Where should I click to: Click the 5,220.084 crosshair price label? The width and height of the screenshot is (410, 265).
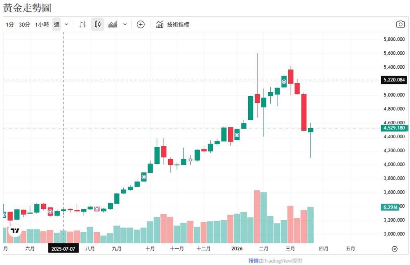coord(394,80)
